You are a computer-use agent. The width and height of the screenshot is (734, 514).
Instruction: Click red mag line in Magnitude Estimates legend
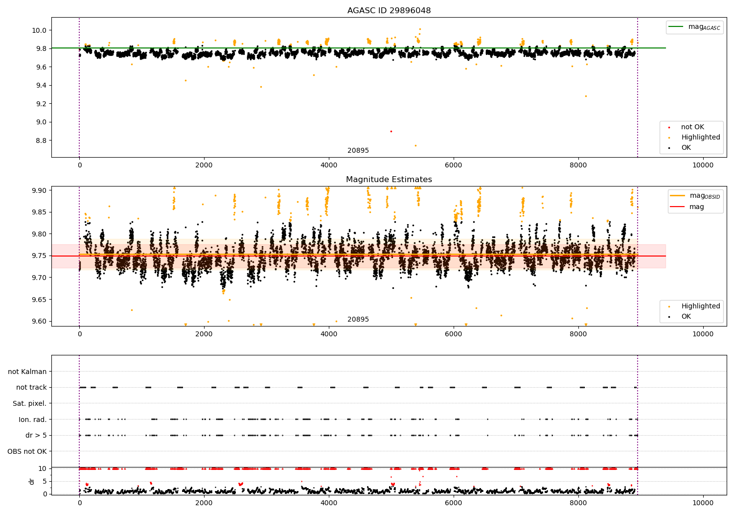tap(678, 207)
